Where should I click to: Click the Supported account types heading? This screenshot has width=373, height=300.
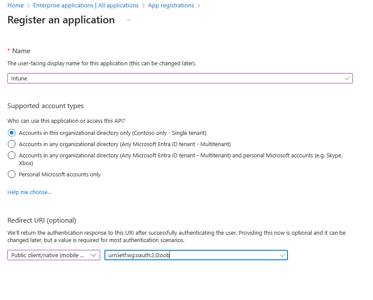click(x=45, y=106)
